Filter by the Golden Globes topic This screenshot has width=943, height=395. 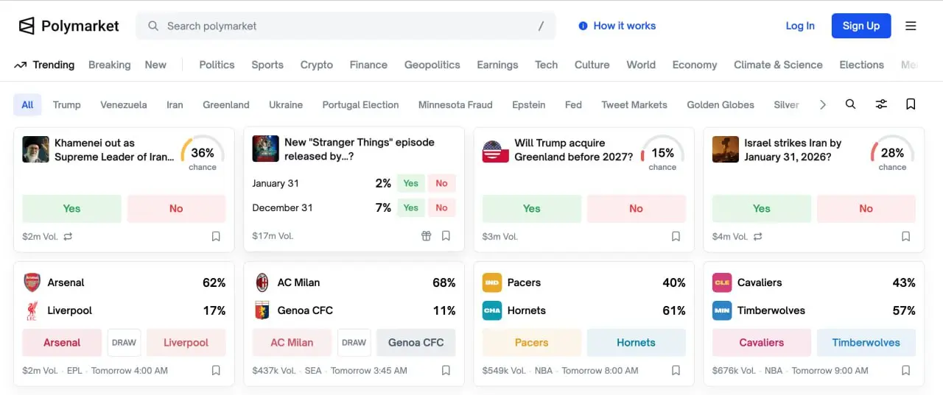coord(721,104)
